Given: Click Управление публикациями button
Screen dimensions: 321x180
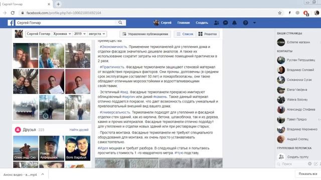Looking at the screenshot, I should pyautogui.click(x=145, y=34).
